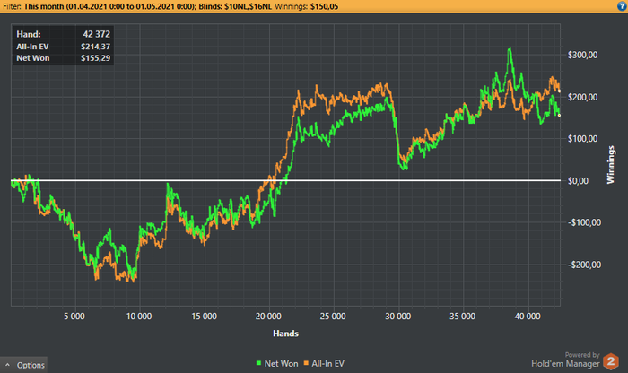Click the 'Hands' x-axis title
Screen dimensions: 628x373
(x=285, y=334)
